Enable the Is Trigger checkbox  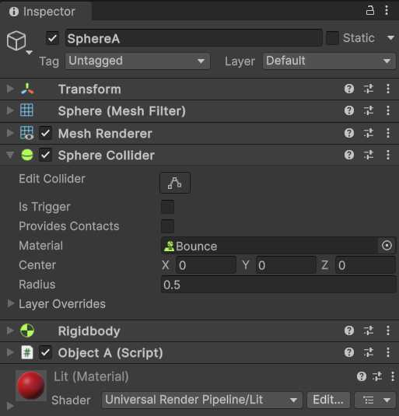click(168, 207)
